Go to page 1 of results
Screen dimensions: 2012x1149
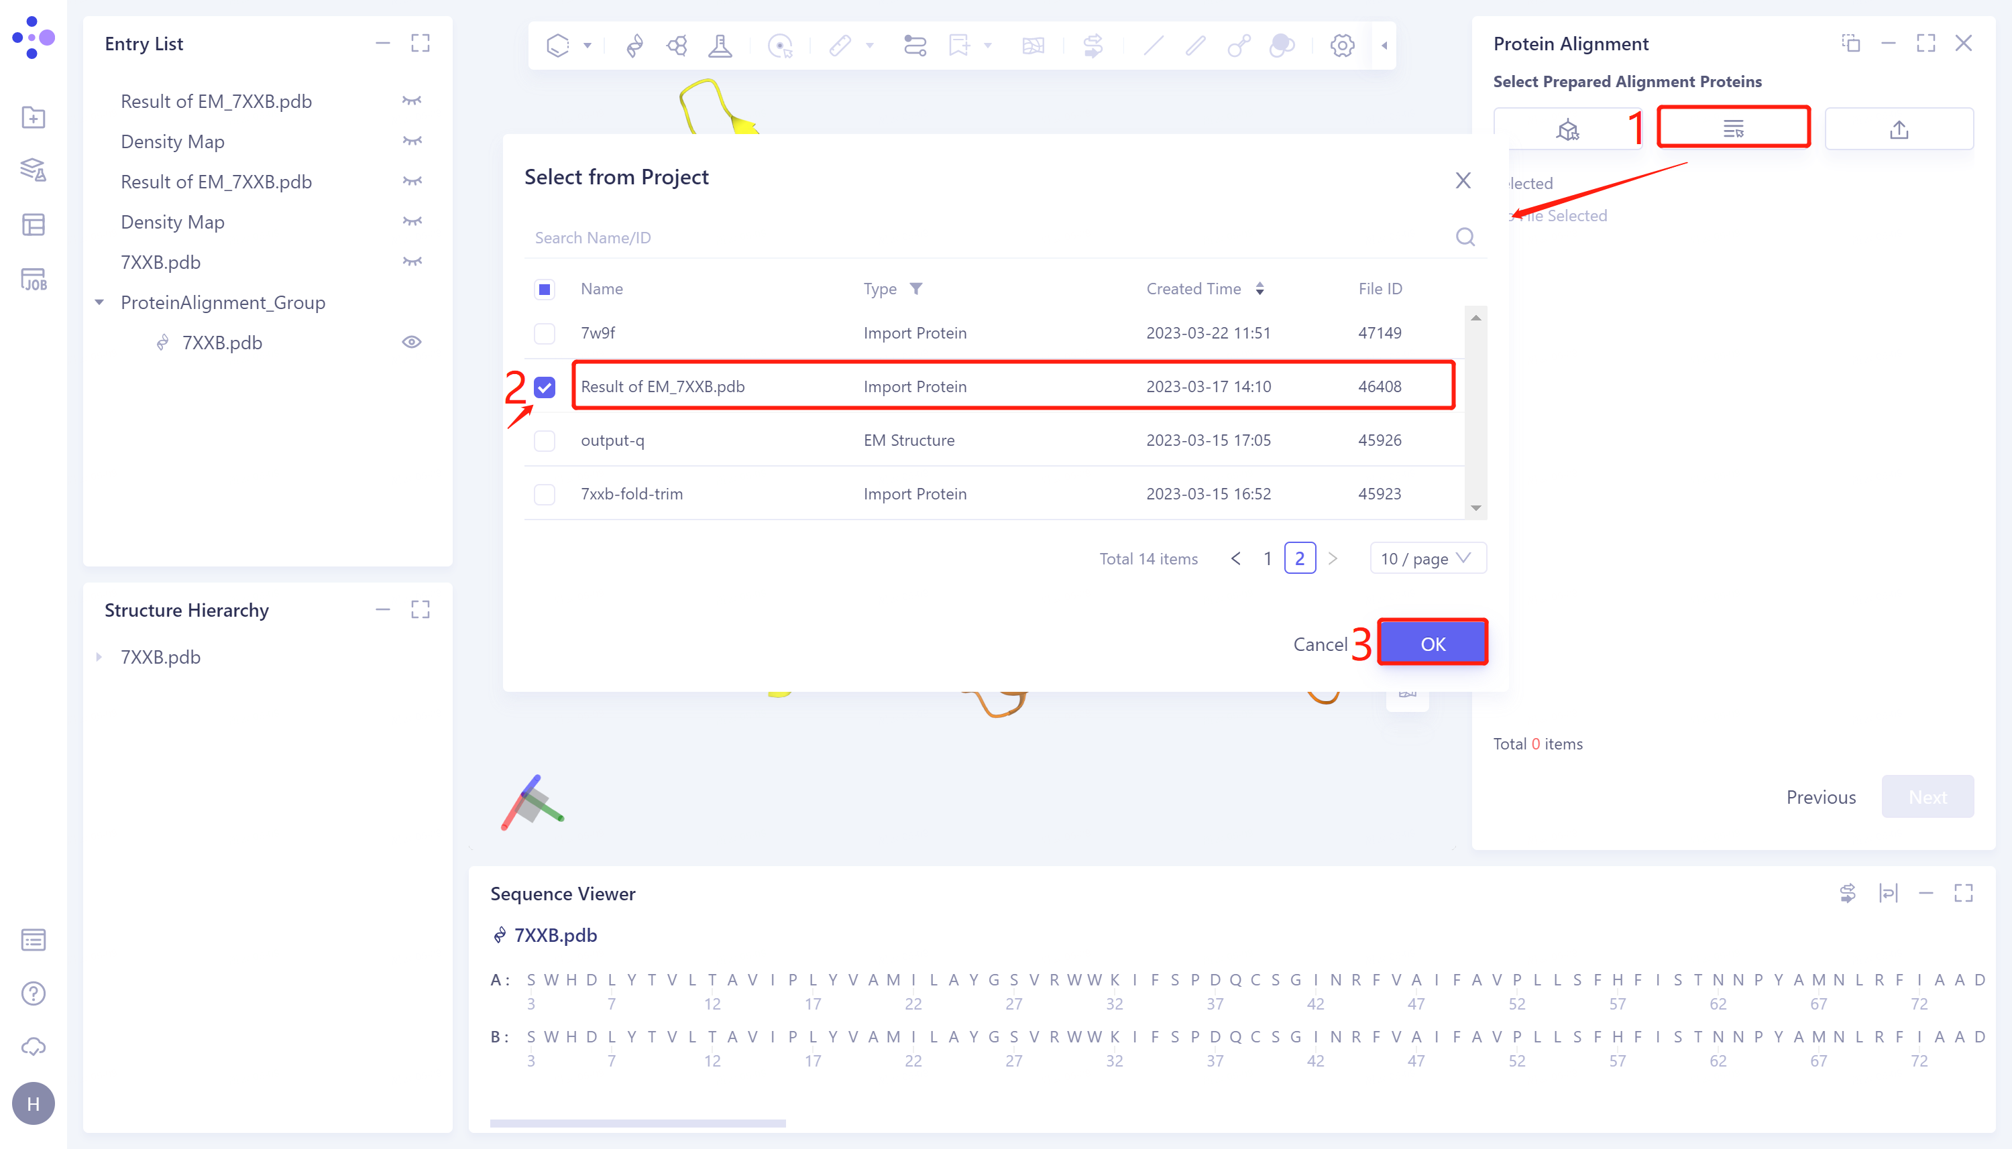click(1267, 558)
